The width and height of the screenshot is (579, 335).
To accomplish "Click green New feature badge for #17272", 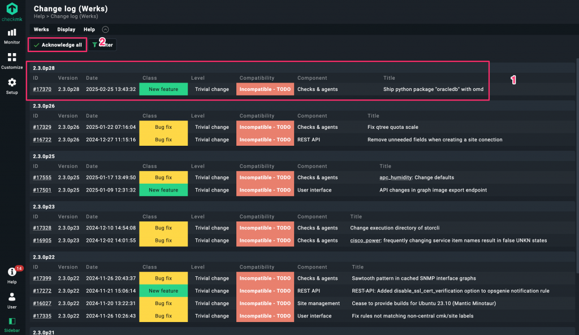I will click(x=163, y=291).
